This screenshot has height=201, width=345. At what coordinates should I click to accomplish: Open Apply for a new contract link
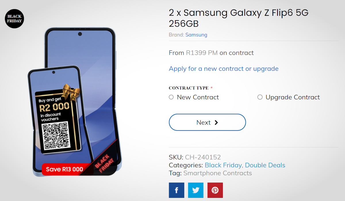(224, 69)
